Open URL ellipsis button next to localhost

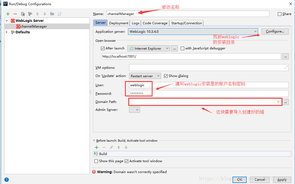pyautogui.click(x=285, y=57)
